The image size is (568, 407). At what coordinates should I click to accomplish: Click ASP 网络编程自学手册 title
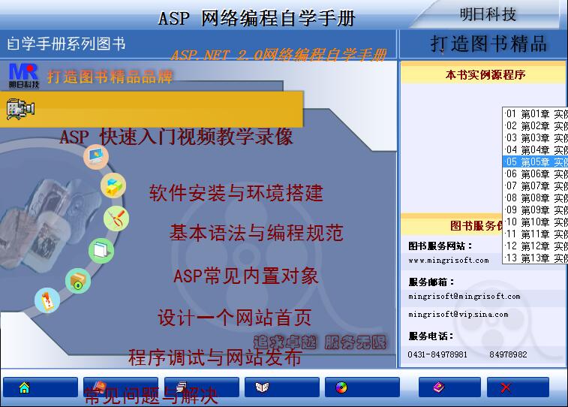coord(257,18)
